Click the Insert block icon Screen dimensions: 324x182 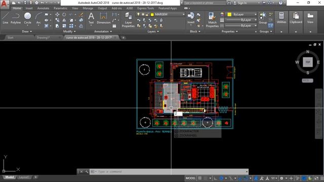click(x=191, y=18)
